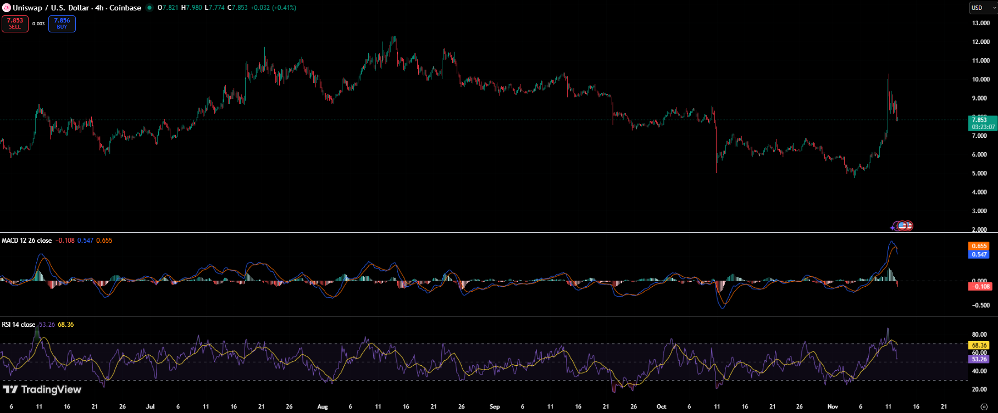Click the Aug label on the time axis

(x=323, y=406)
